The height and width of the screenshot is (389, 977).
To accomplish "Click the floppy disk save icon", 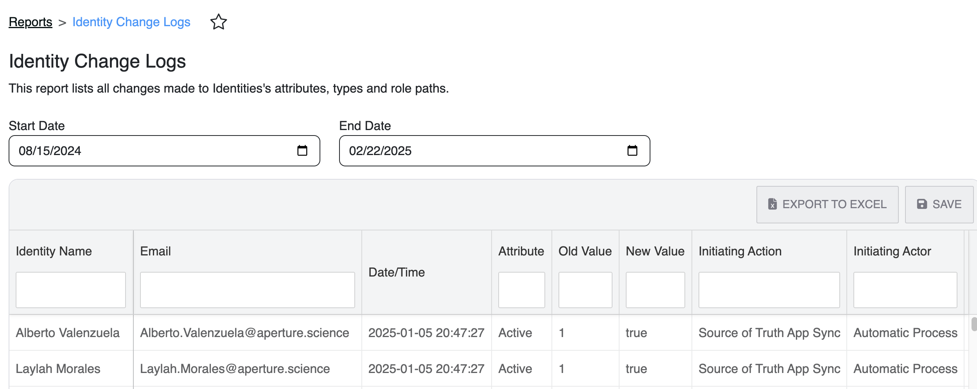I will click(x=922, y=204).
